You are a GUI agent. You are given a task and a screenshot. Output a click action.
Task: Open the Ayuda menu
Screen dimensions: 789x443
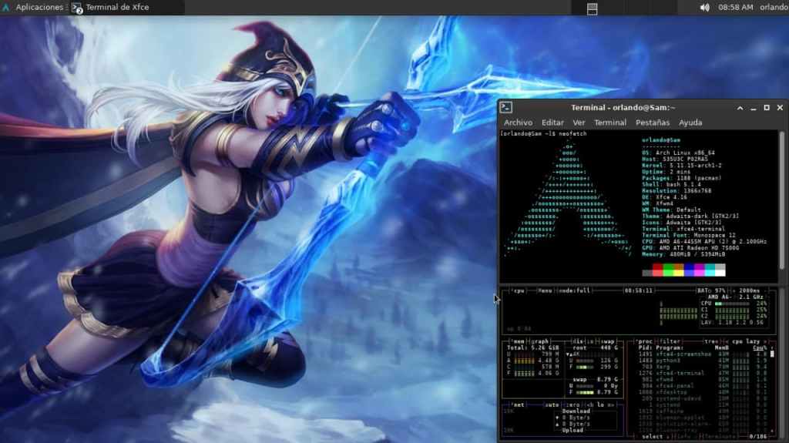(x=690, y=122)
